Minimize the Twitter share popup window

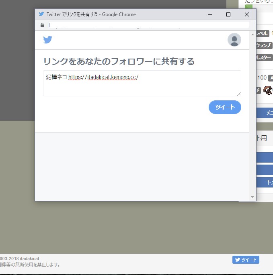[x=210, y=14]
